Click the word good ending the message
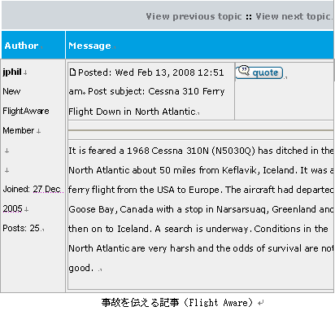Screen dimensions: 335x311 tap(80, 268)
